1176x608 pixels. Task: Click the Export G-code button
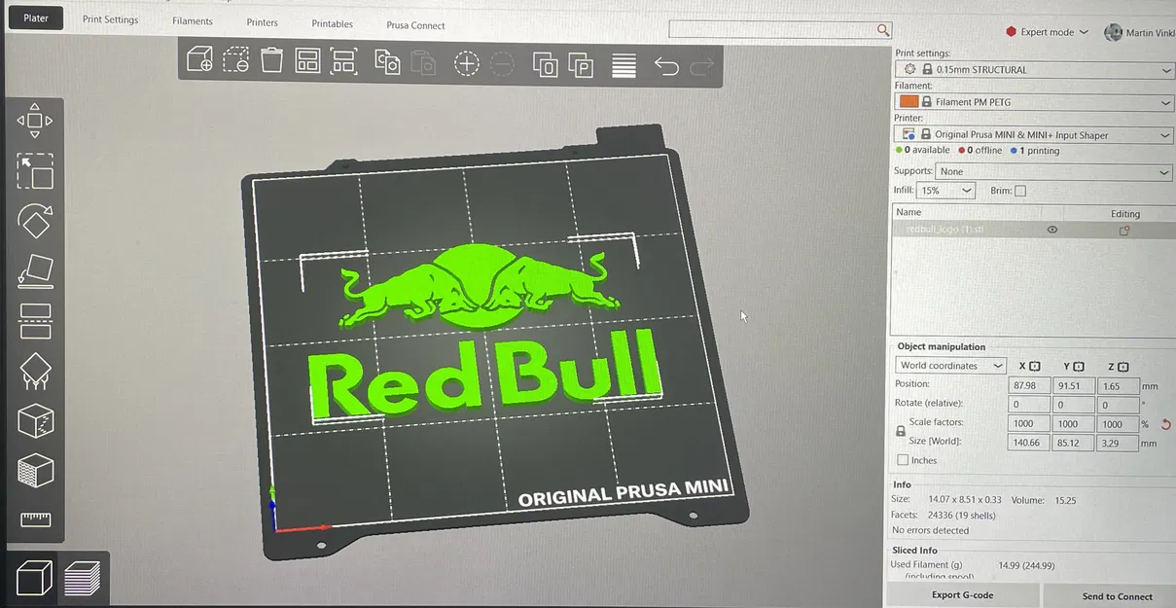point(963,594)
